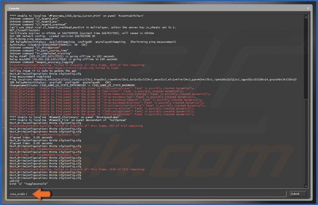
Task: Click the red "Waited 2.5ms" lock line
Action: [44, 149]
